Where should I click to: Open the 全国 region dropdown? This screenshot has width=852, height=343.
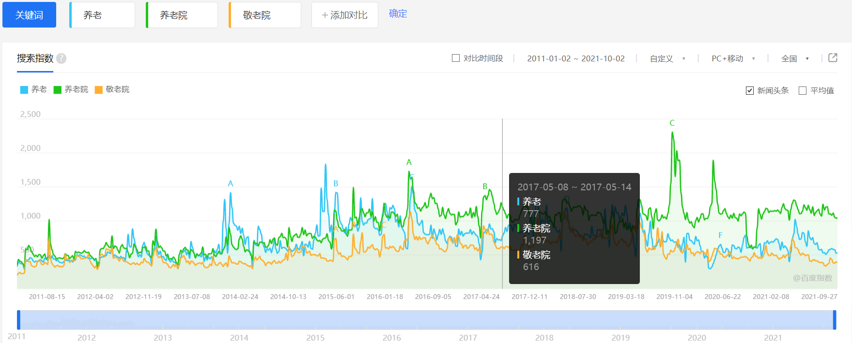pyautogui.click(x=795, y=58)
